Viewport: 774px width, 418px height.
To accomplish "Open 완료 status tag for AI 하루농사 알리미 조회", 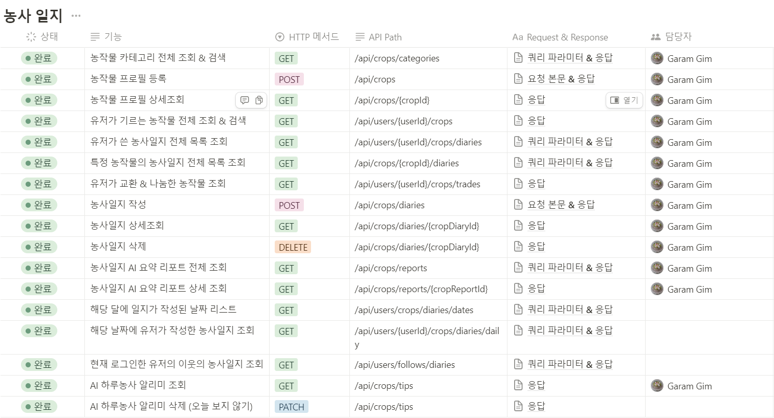I will [x=39, y=386].
